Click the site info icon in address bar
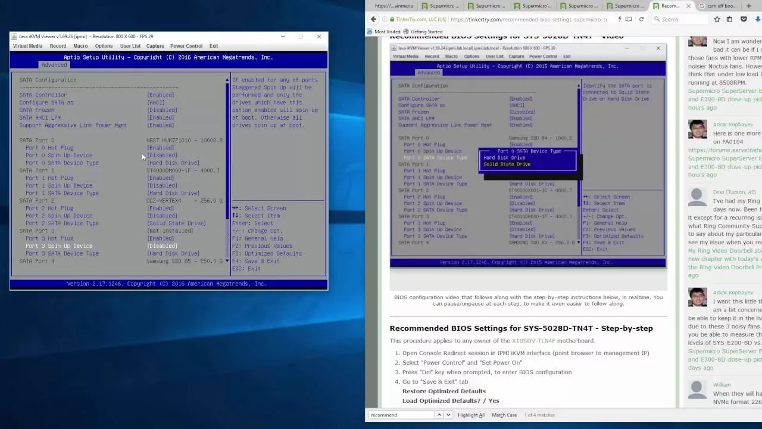Viewport: 762px width, 429px height. click(x=384, y=19)
